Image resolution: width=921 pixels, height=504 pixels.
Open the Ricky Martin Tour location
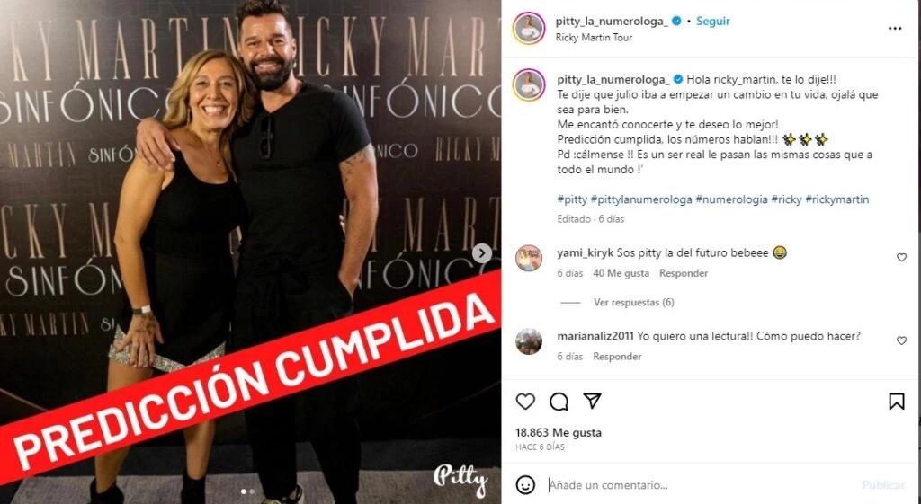(x=594, y=37)
